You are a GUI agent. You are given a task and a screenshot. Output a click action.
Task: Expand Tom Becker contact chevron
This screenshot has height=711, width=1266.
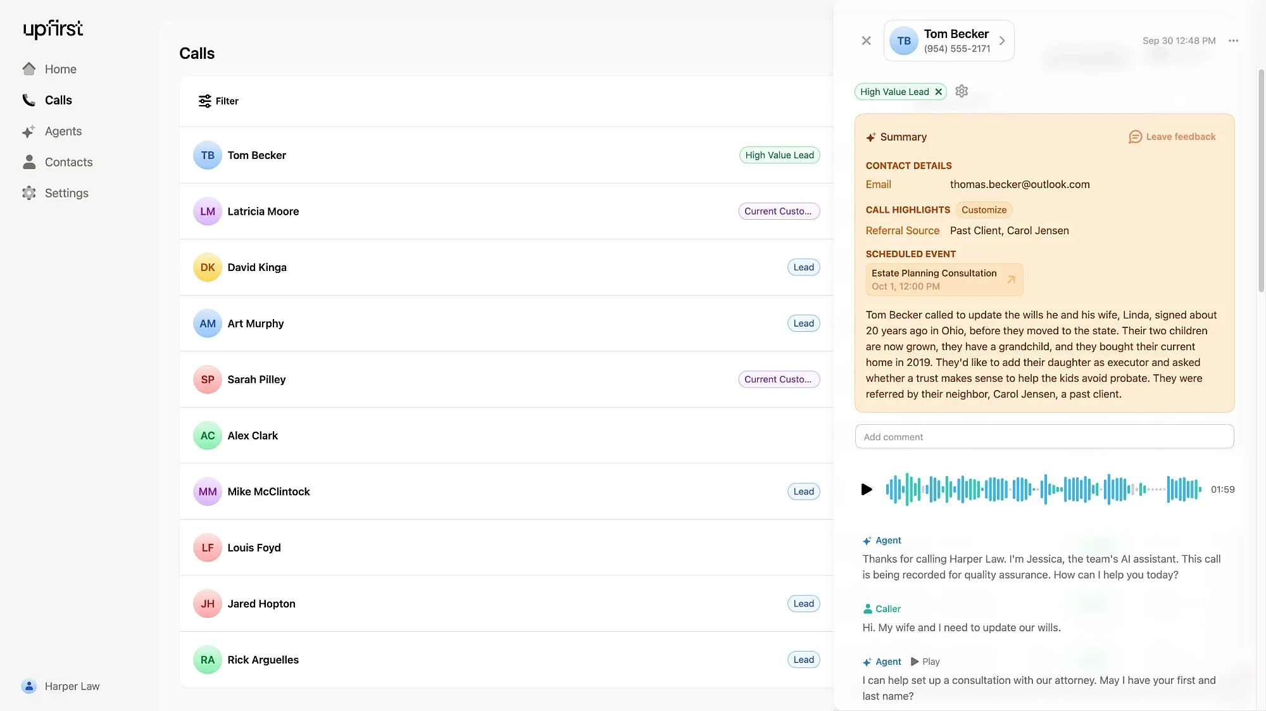tap(1002, 41)
